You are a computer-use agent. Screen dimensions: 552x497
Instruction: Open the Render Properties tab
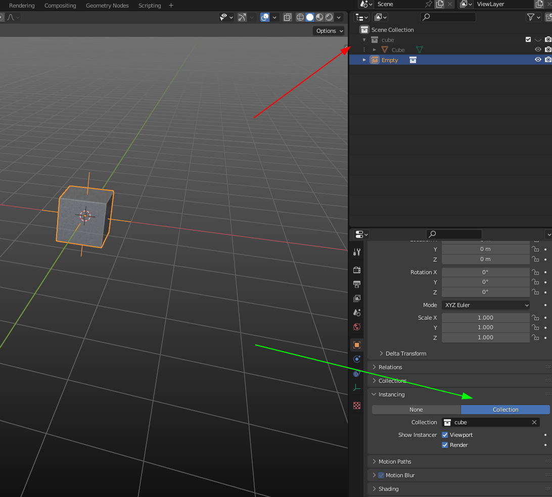pyautogui.click(x=357, y=270)
